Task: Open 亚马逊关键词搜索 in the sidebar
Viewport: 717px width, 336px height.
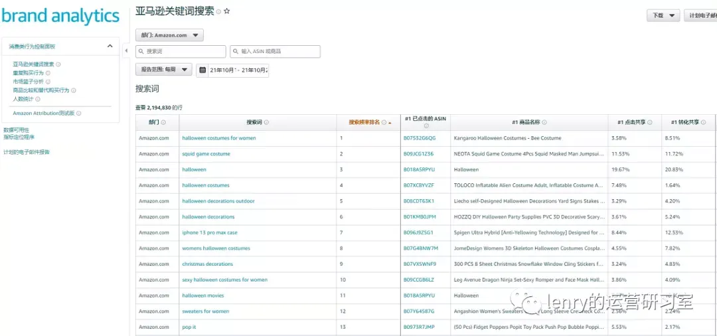Action: (x=33, y=64)
